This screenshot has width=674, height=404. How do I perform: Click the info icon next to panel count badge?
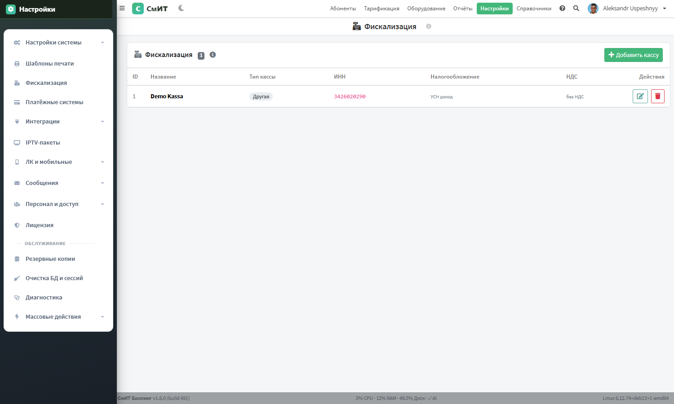click(213, 55)
